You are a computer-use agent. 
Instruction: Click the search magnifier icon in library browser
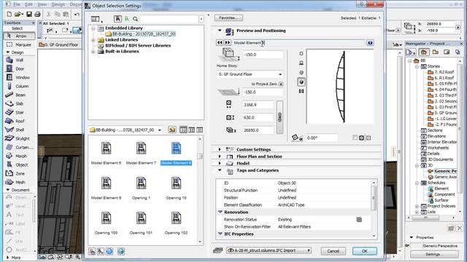tap(135, 19)
